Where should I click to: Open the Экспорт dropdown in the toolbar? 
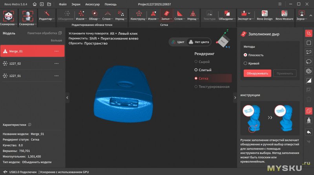tap(246, 15)
